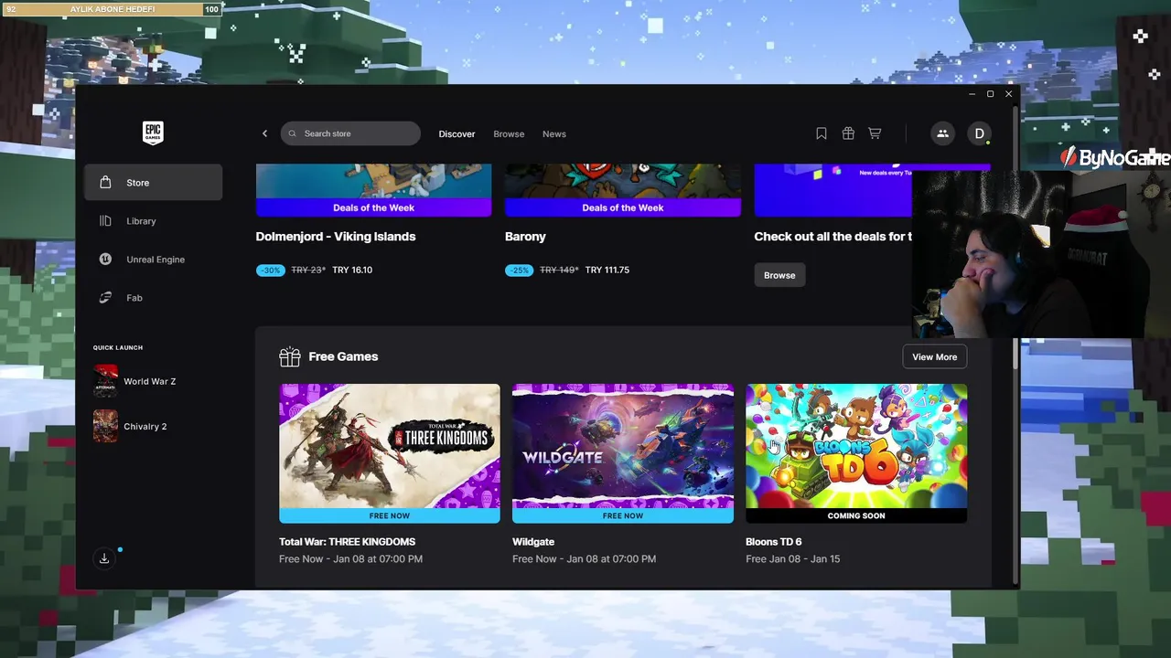Click the Free Games heading

pyautogui.click(x=343, y=356)
